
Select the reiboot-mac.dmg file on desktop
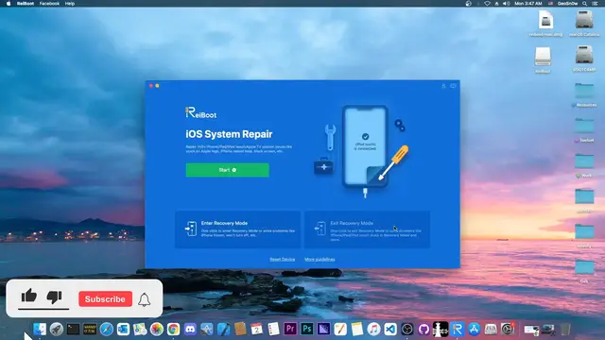pos(545,23)
